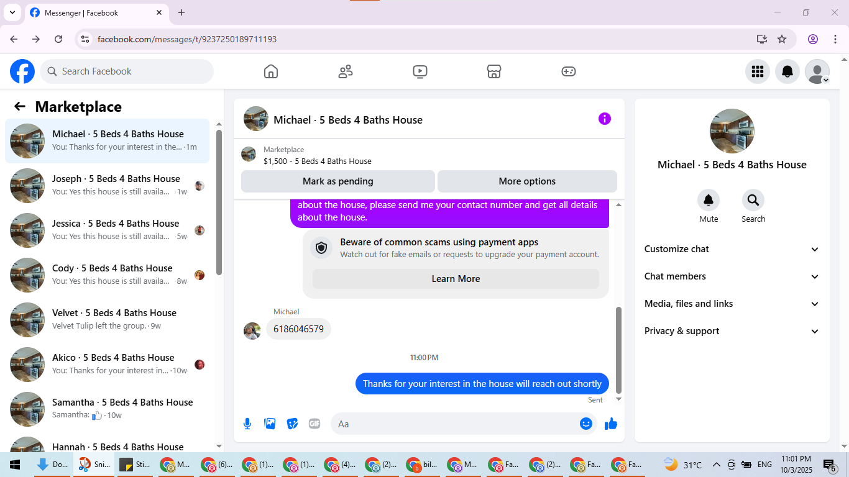Bookmark this page with the star icon
Image resolution: width=849 pixels, height=477 pixels.
(782, 39)
